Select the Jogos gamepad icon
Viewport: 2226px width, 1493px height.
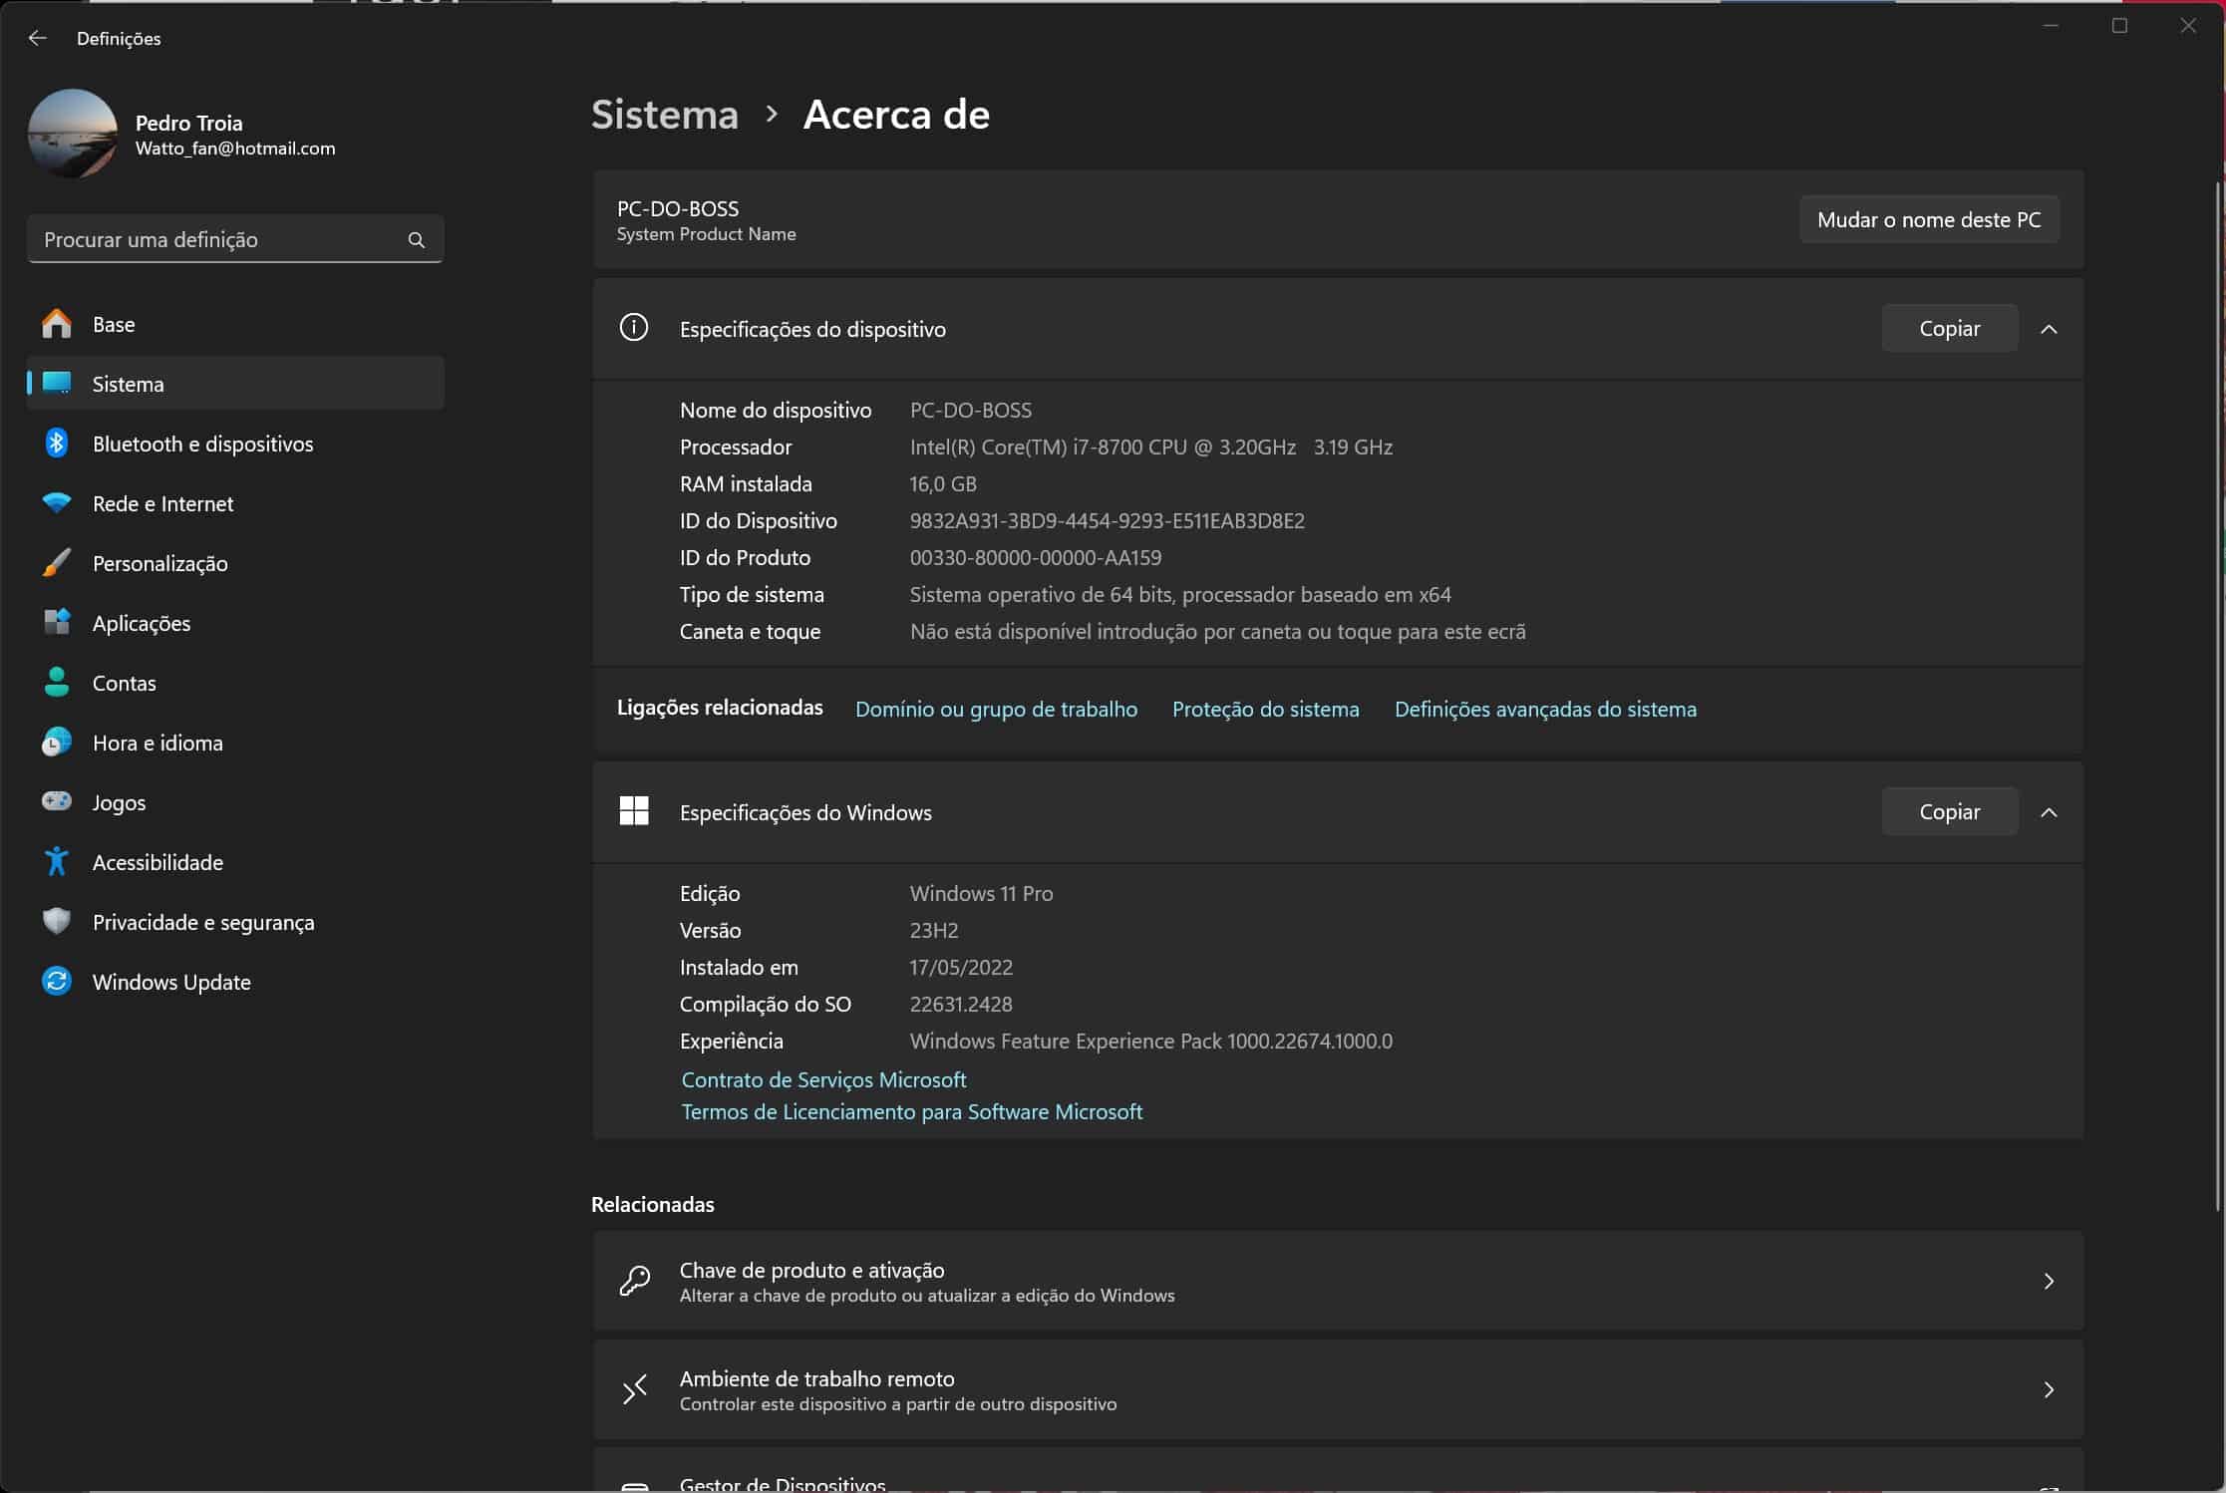[x=57, y=801]
